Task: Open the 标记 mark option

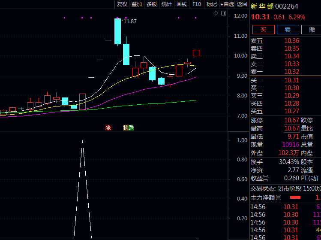Action: (x=211, y=4)
